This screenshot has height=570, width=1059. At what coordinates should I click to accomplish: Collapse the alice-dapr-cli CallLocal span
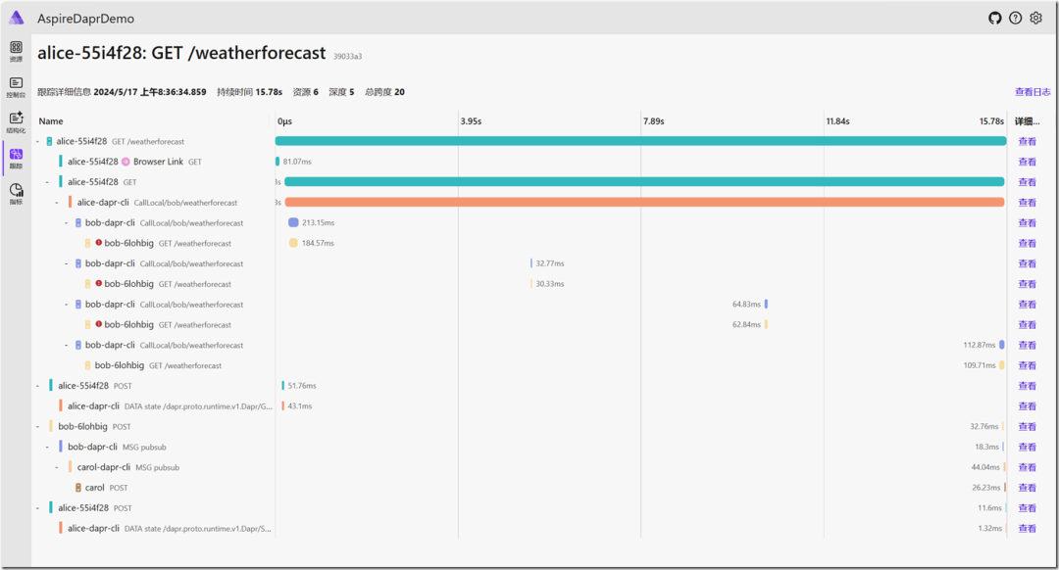tap(57, 203)
